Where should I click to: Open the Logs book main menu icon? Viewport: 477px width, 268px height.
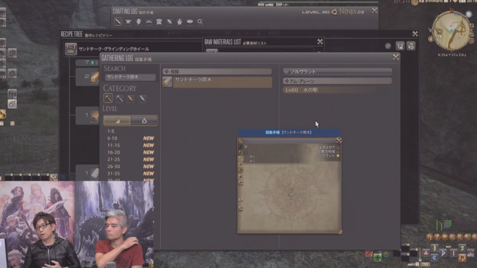pos(445,237)
